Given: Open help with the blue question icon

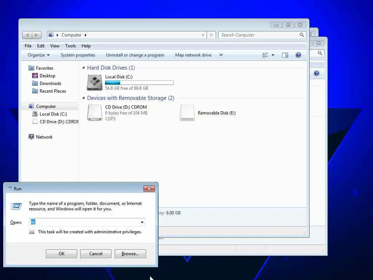Looking at the screenshot, I should click(298, 55).
